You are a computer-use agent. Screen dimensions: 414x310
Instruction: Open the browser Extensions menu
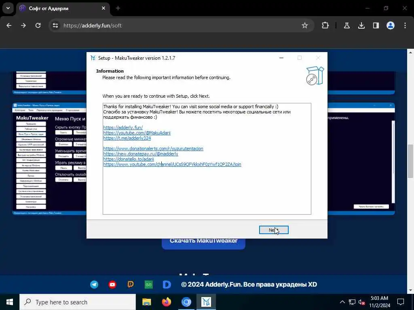[325, 25]
